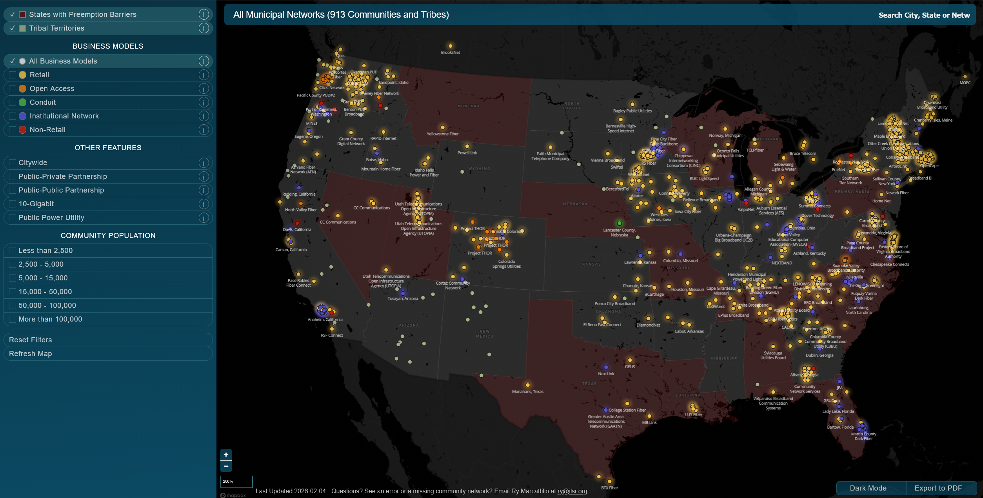983x498 pixels.
Task: Show info for Institutional Network
Action: tap(204, 116)
